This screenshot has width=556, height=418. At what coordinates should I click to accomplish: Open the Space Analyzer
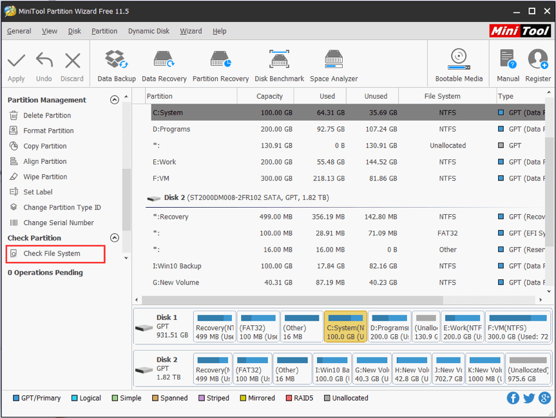(333, 63)
